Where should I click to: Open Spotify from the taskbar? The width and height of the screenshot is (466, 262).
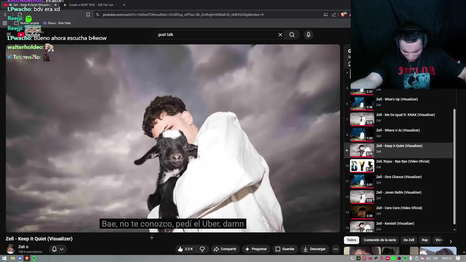click(x=34, y=258)
